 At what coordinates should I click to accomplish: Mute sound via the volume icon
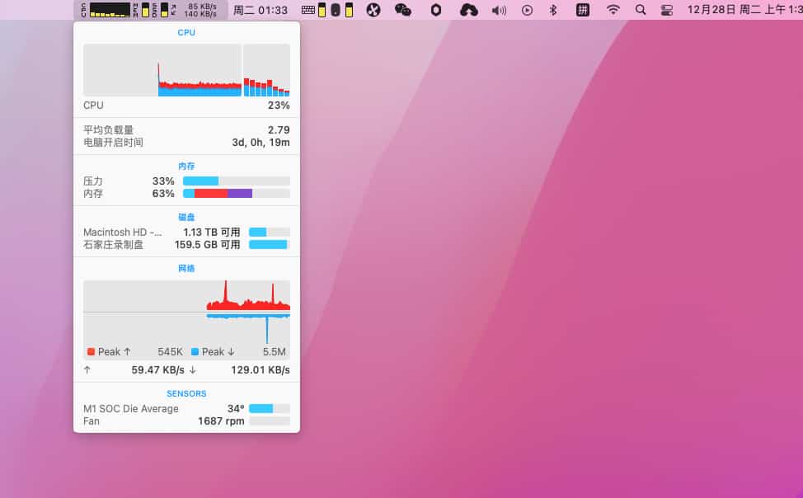498,10
